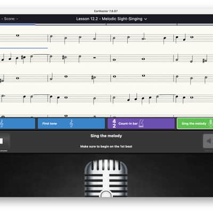
Task: Click the large chrome microphone image
Action: [106, 178]
